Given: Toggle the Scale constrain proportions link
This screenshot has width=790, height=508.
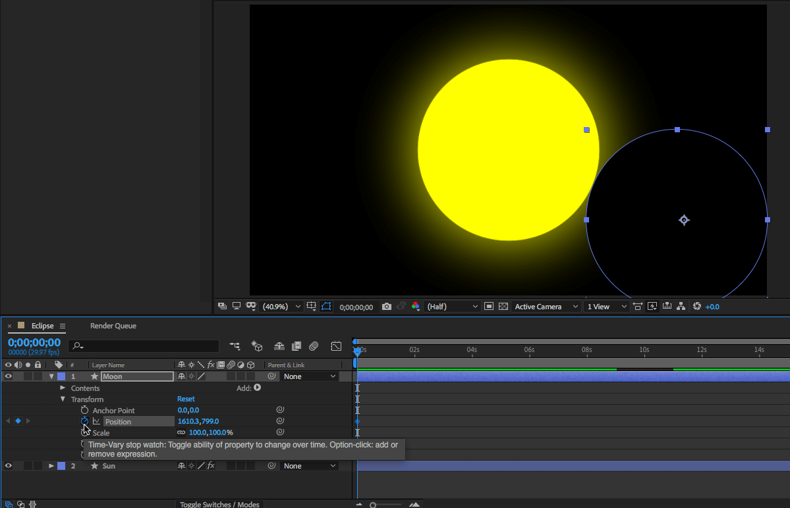Looking at the screenshot, I should point(181,433).
